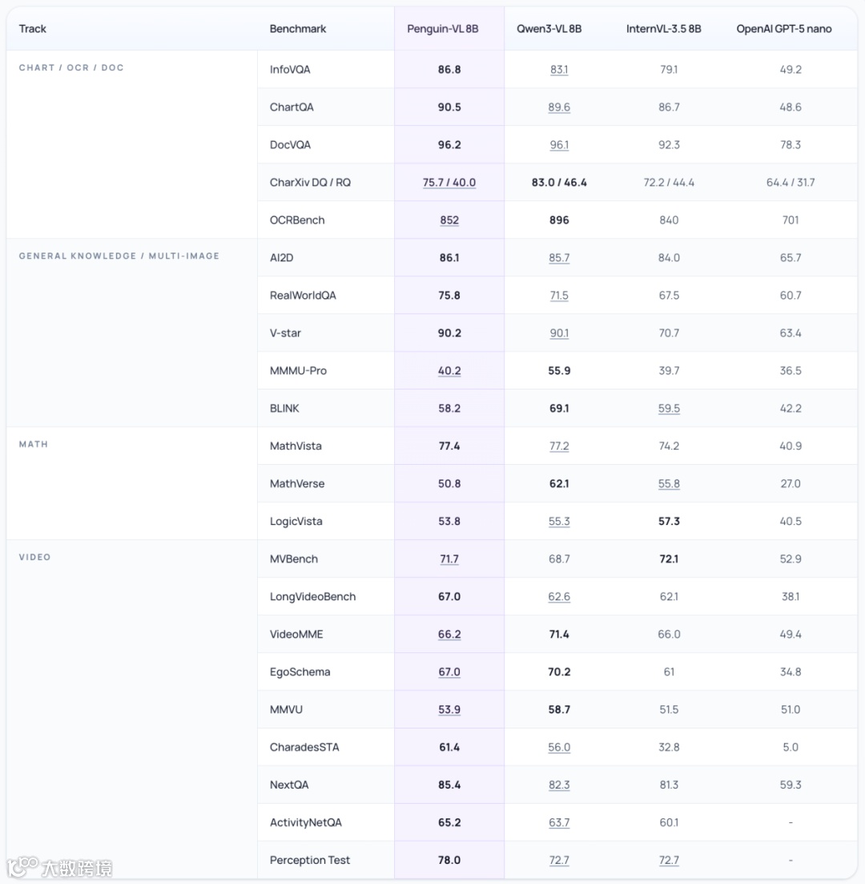865x884 pixels.
Task: Click the bold 57.3 LogicVista score
Action: point(669,522)
